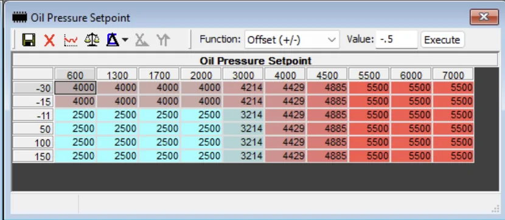The width and height of the screenshot is (505, 220).
Task: Click the red X discard changes icon
Action: 49,40
